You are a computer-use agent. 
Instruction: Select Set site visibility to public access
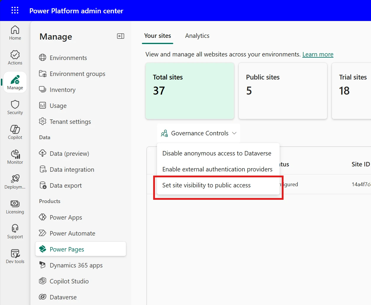tap(206, 185)
